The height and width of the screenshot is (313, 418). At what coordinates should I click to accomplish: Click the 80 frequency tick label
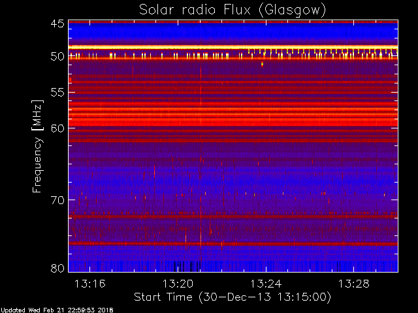(57, 268)
